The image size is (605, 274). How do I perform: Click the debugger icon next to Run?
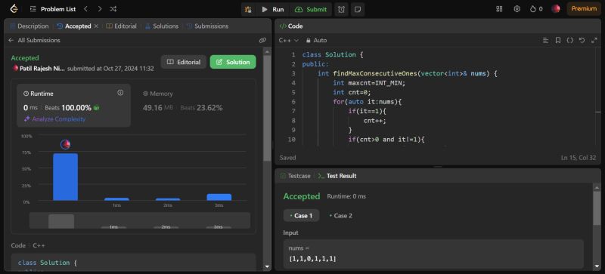tap(248, 9)
